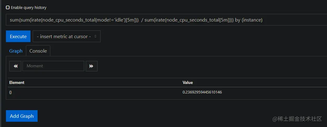Screen dimensions: 327x127
Task: Enable the query history checkbox
Action: tap(8, 7)
